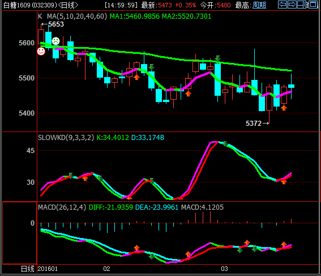Click the DIFF:-21.9359 value

click(111, 207)
